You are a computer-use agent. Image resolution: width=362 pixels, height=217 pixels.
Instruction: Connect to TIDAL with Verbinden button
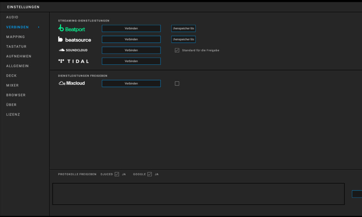point(131,61)
